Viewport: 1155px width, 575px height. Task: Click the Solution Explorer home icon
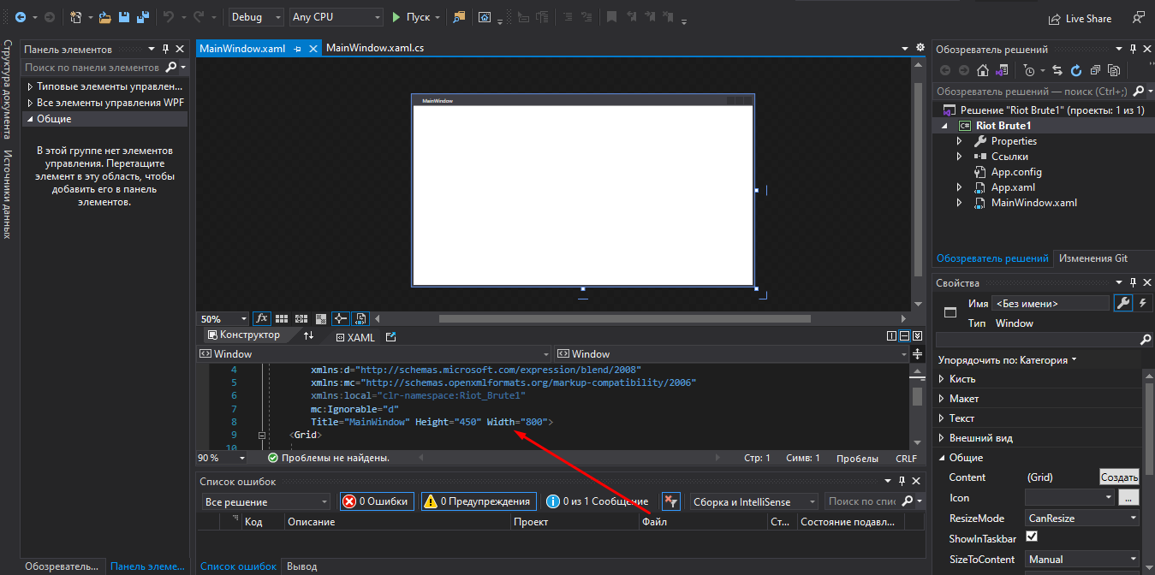click(983, 70)
